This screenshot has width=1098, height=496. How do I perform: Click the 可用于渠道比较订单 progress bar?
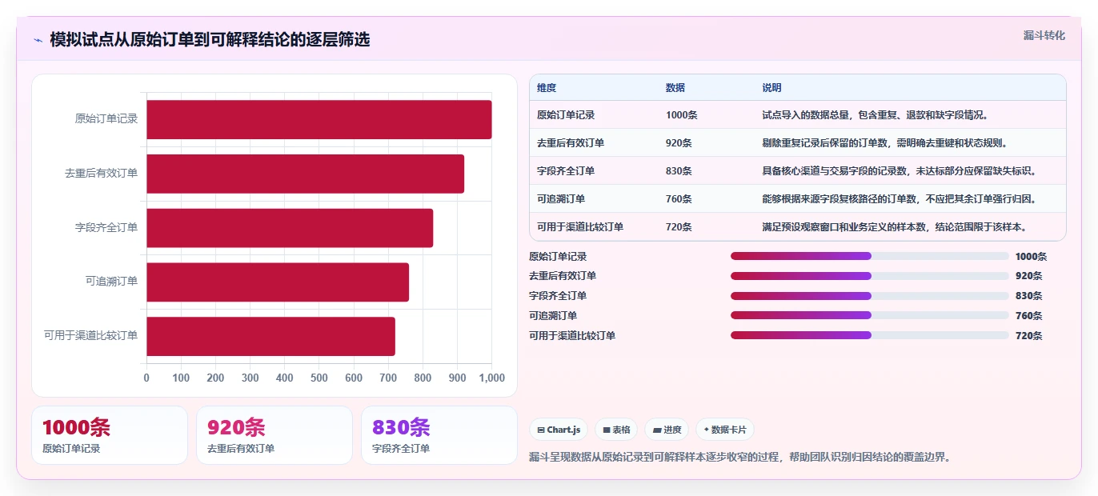click(869, 335)
